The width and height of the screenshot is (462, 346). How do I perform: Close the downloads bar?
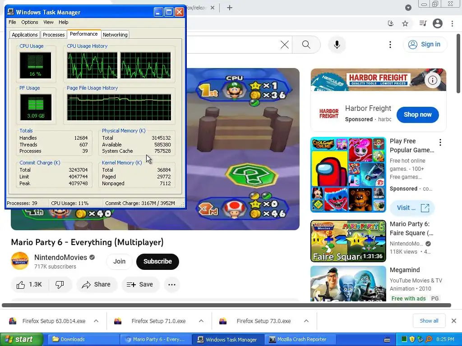pyautogui.click(x=454, y=321)
